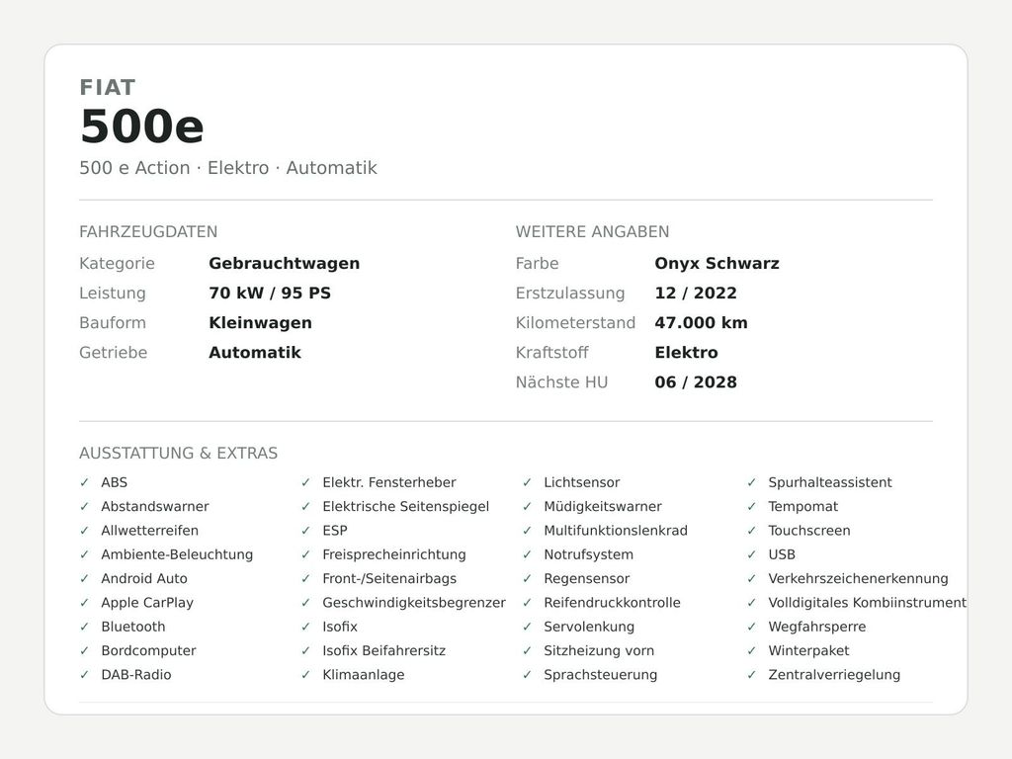Select the mileage '47.000 km'

(701, 323)
